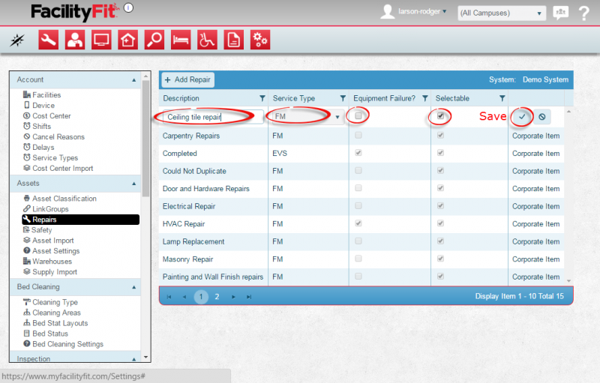Click the Add Repair button
This screenshot has width=600, height=383.
pos(188,80)
